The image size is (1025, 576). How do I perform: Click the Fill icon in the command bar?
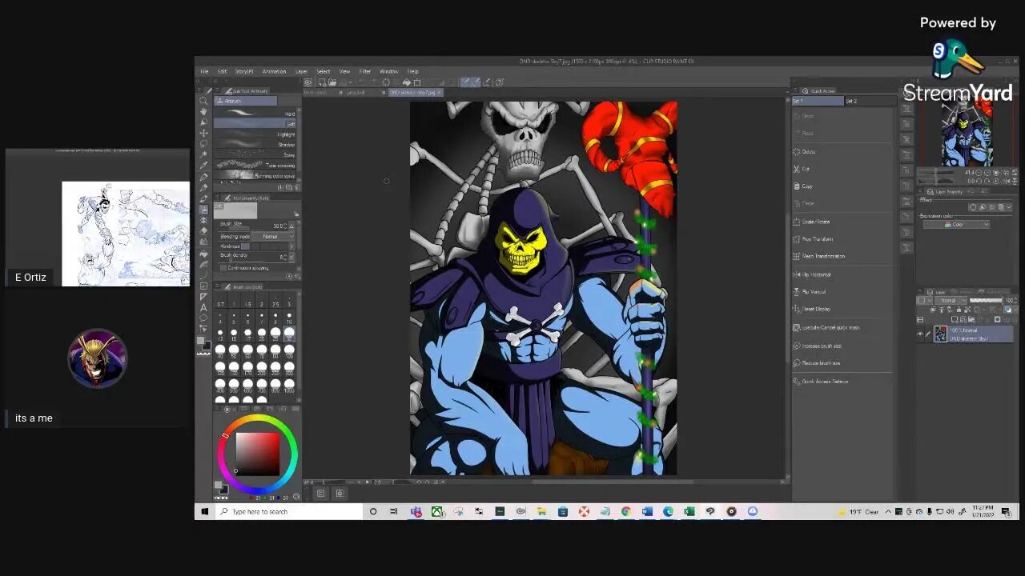pyautogui.click(x=406, y=82)
